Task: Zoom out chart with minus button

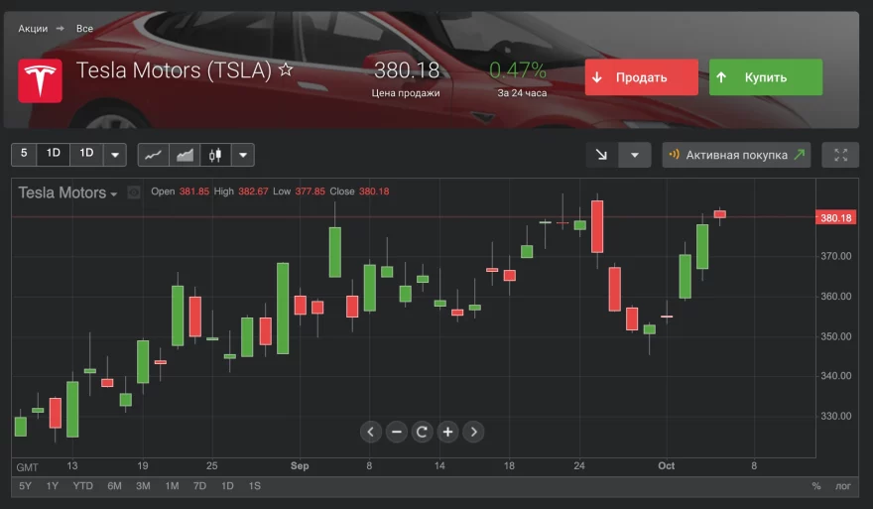Action: (397, 432)
